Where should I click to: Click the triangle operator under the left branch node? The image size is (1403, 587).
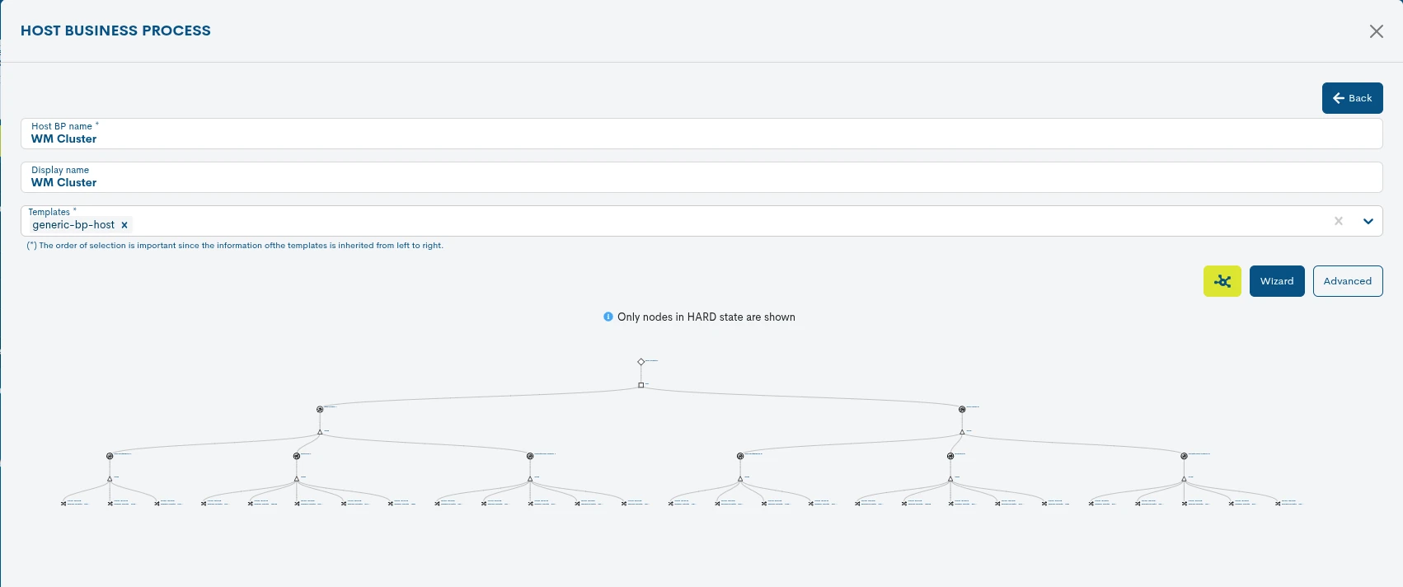click(320, 432)
